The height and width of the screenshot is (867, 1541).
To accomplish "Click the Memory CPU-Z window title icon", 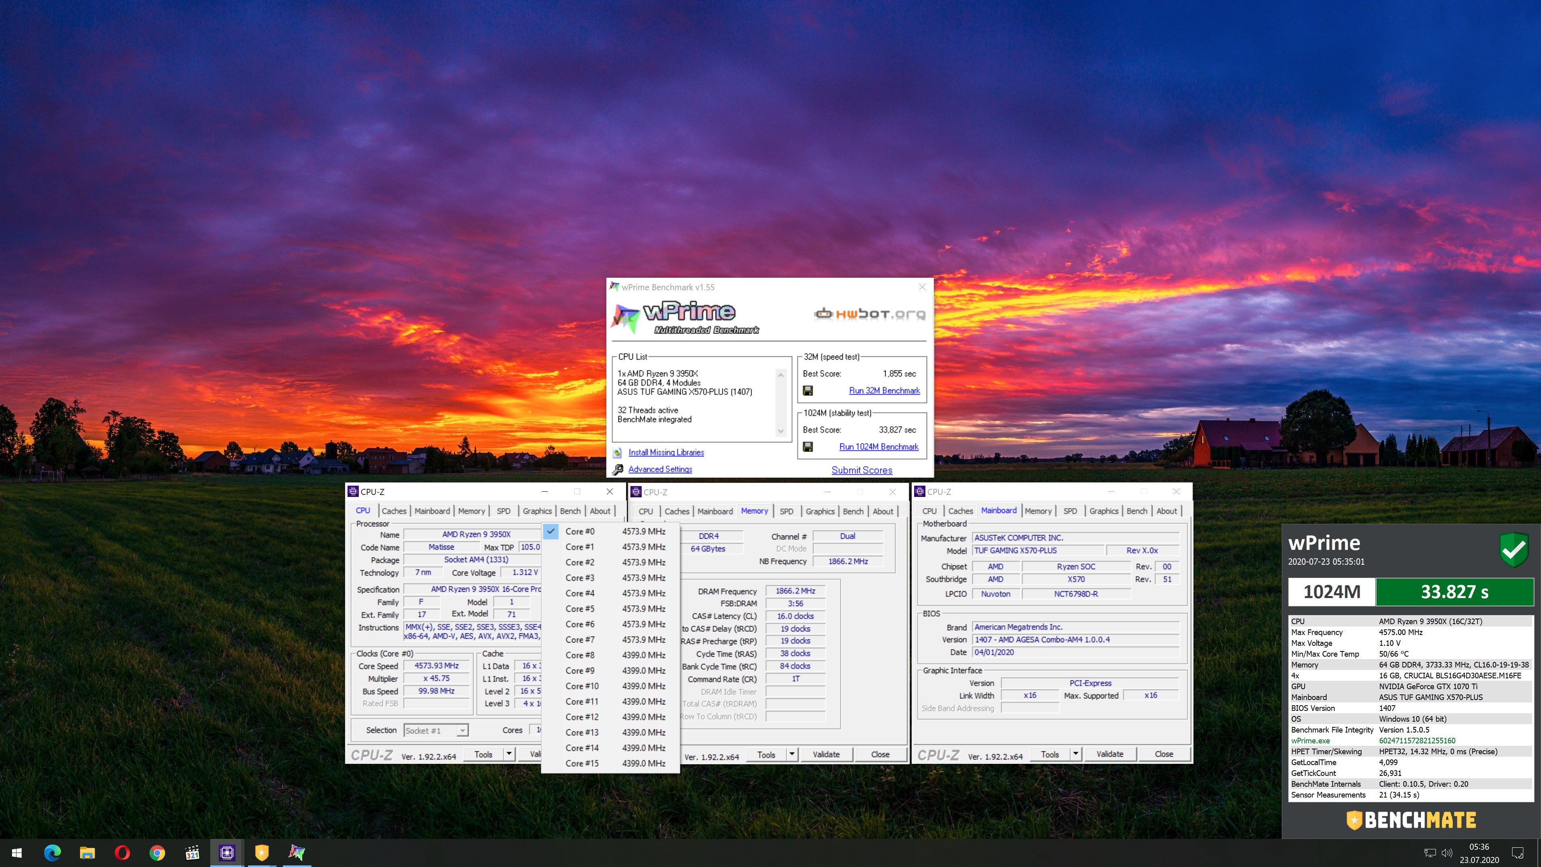I will pyautogui.click(x=636, y=492).
